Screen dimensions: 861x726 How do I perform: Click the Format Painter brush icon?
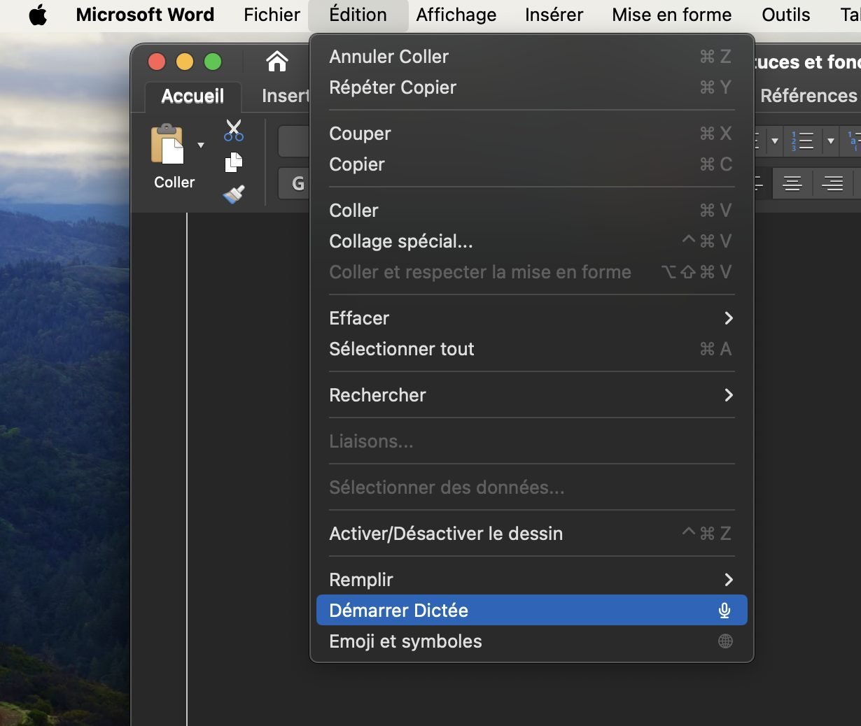point(234,194)
